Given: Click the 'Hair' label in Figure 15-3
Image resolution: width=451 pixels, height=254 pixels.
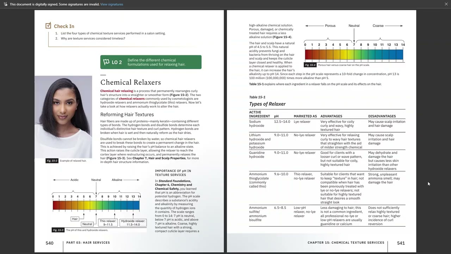Looking at the screenshot, I should pos(75,219).
